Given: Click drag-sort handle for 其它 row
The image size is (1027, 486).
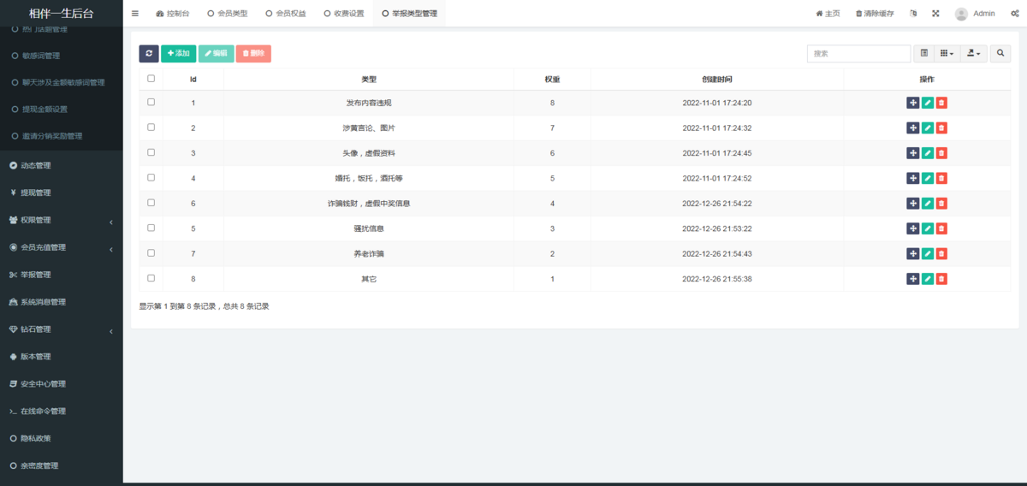Looking at the screenshot, I should [913, 279].
